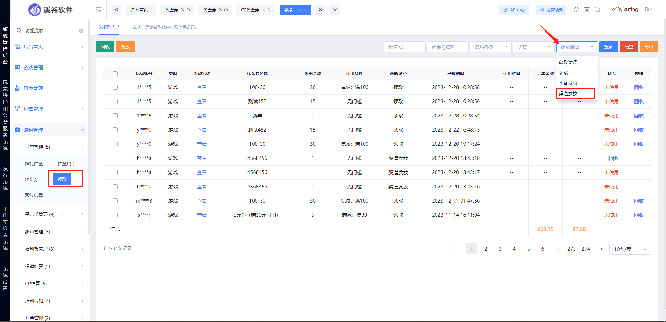Click the orange 发放 button
Viewport: 666px width, 322px height.
click(125, 47)
